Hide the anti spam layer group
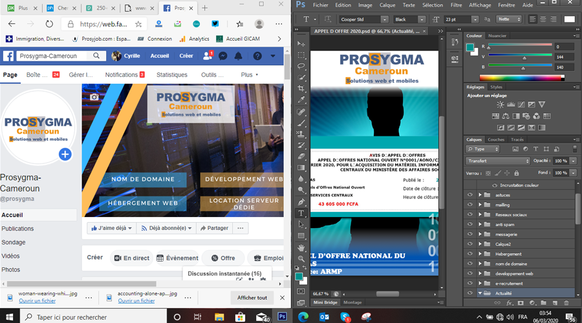Screen dimensions: 582x323 pyautogui.click(x=470, y=224)
